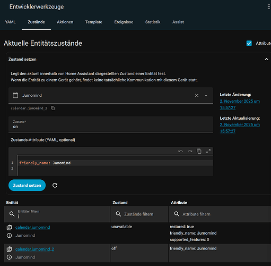Copy calendar.jumomind entity in the list

coord(9,227)
